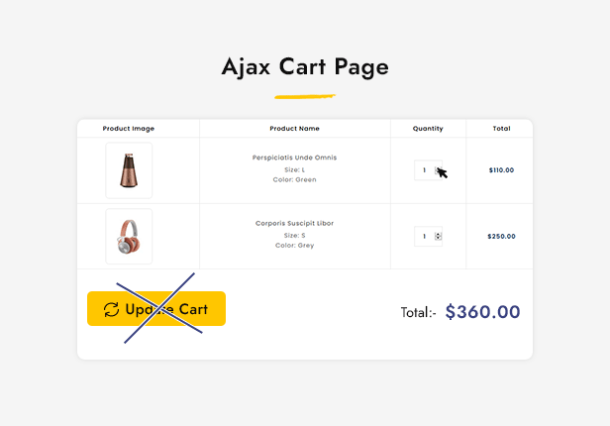Click the $110.00 row total

(x=501, y=170)
